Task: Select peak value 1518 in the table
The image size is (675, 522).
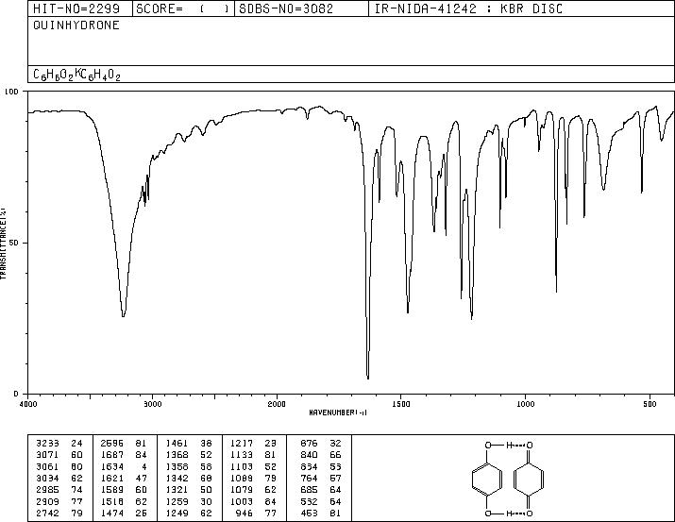Action: click(112, 501)
